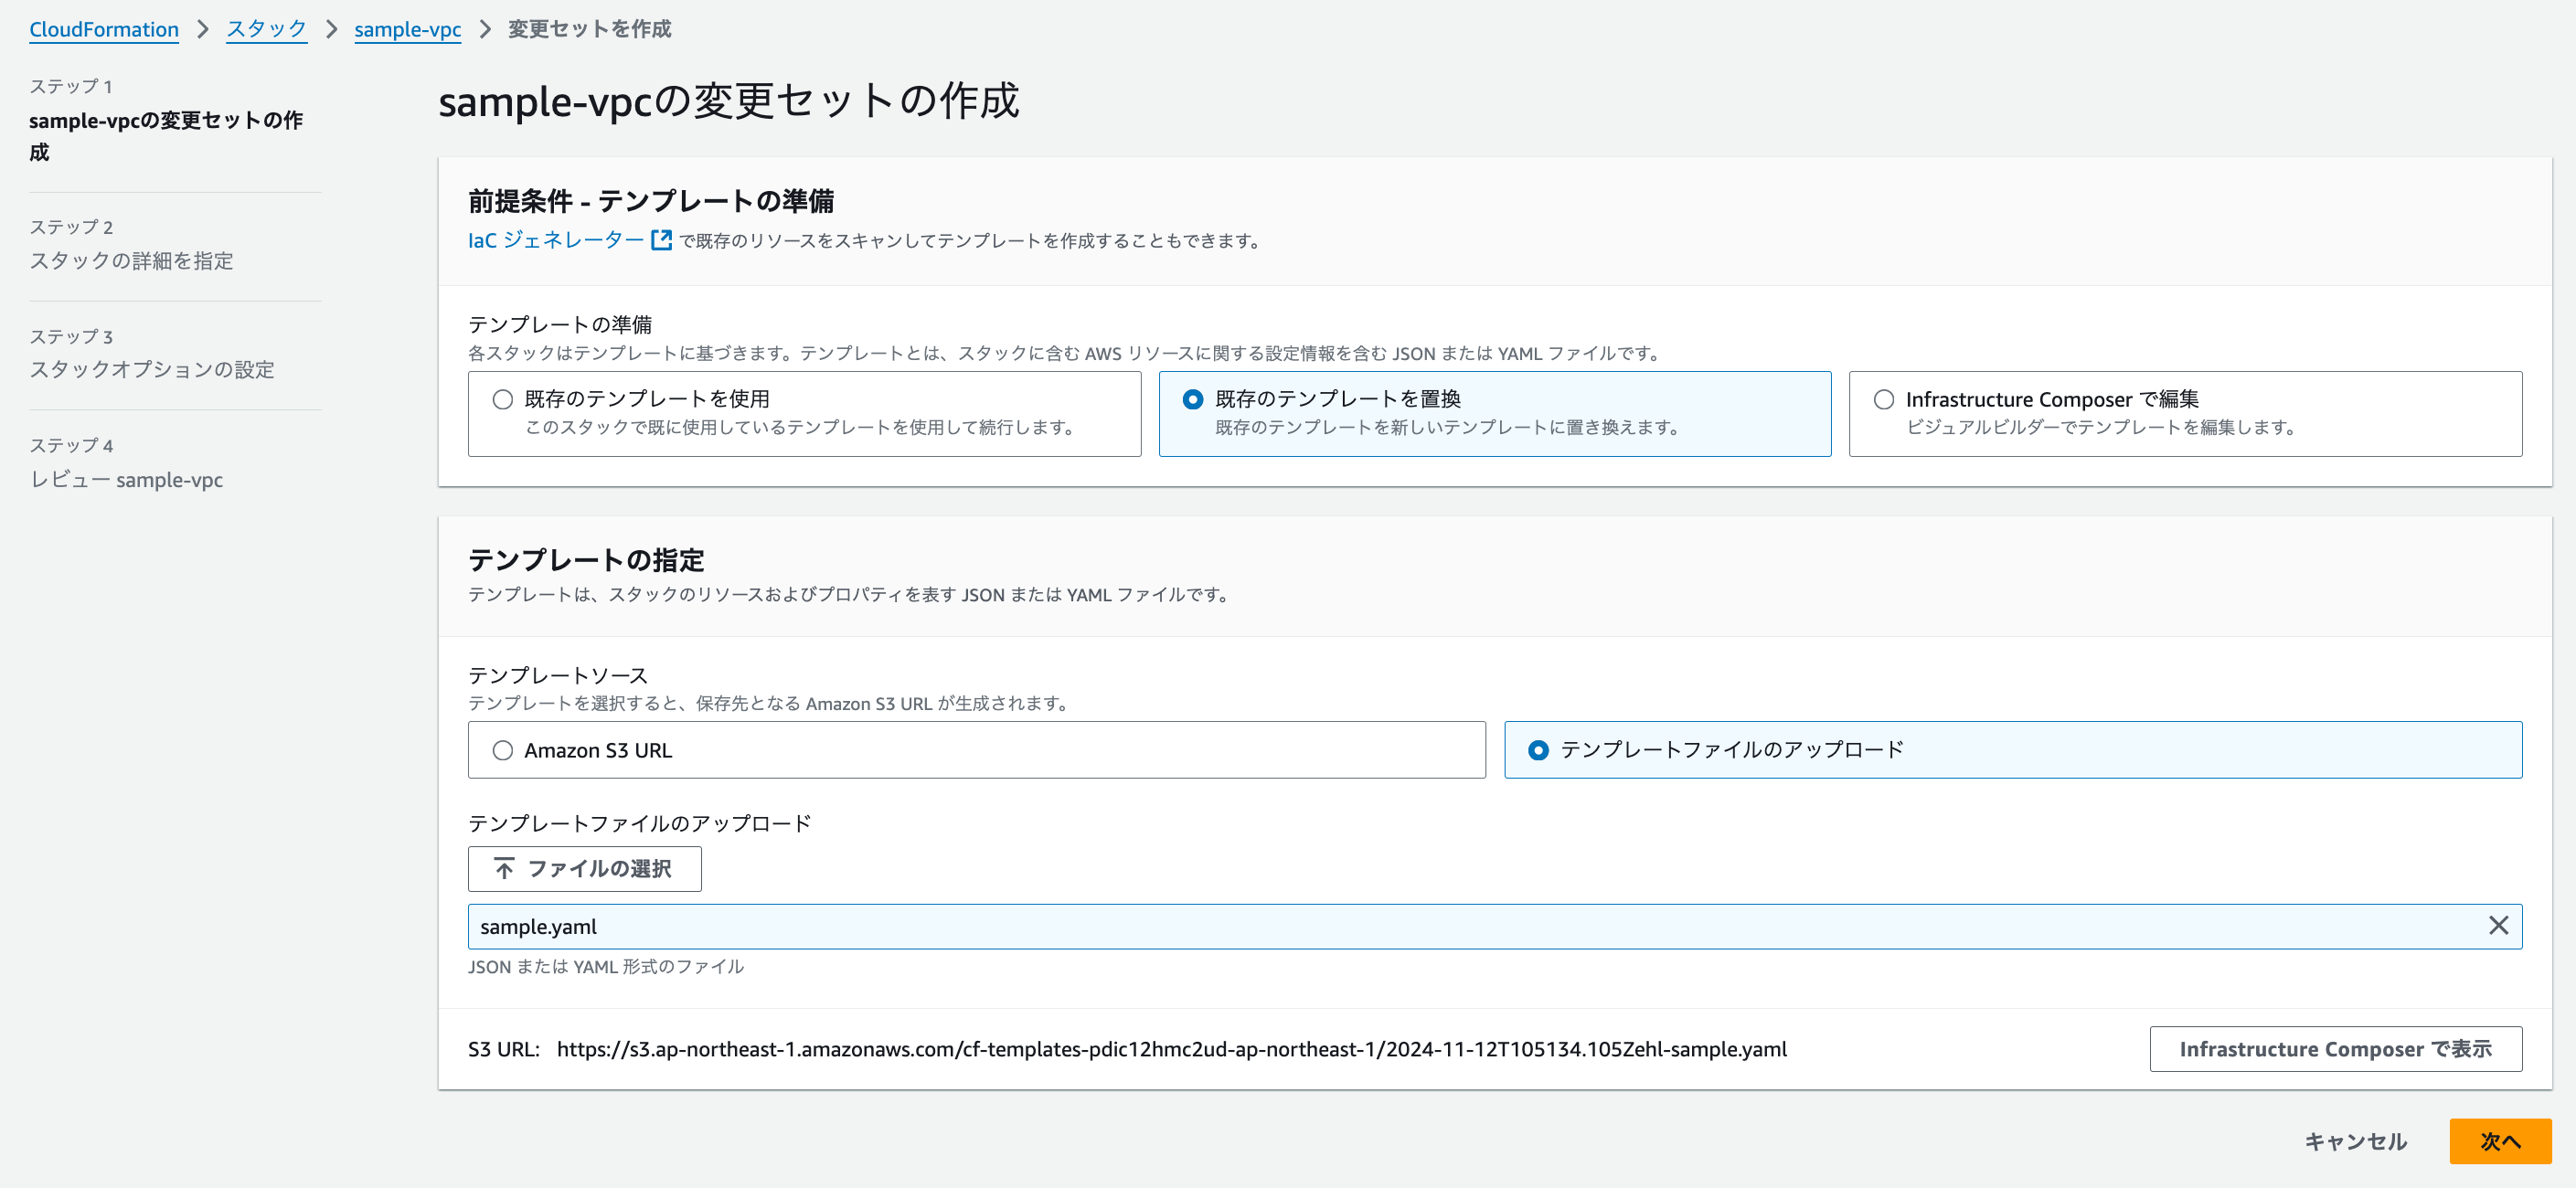The width and height of the screenshot is (2576, 1188).
Task: Click the IaC ジェネレーター link
Action: [x=556, y=240]
